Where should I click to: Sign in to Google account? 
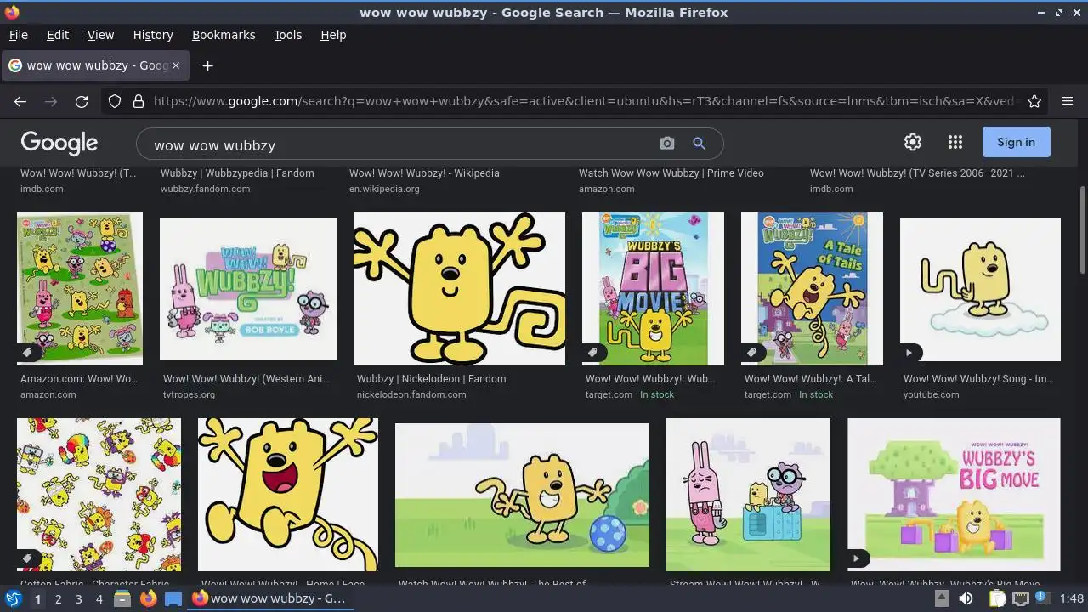tap(1016, 142)
